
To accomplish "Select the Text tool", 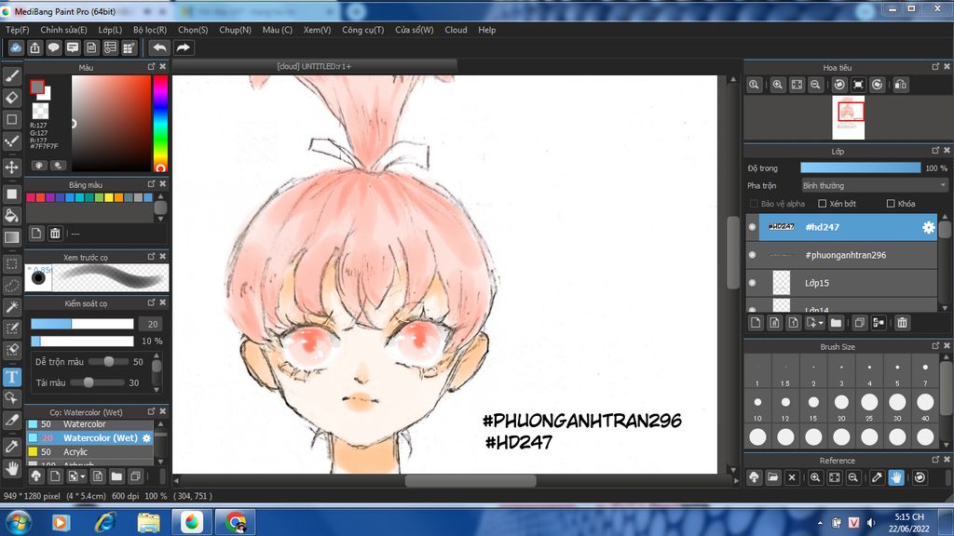I will click(11, 377).
